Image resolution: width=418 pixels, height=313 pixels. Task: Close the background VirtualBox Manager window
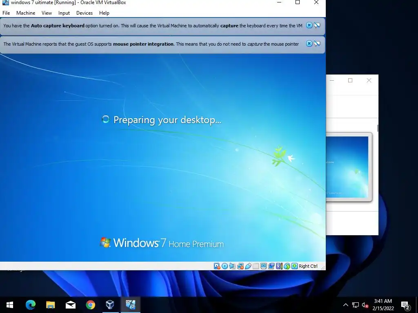pyautogui.click(x=369, y=80)
